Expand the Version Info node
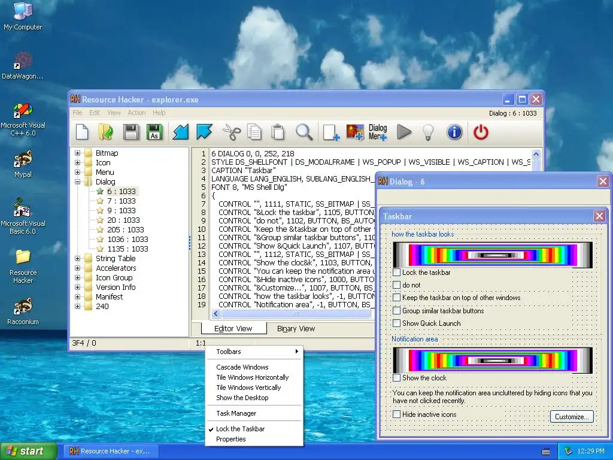613x460 pixels. (77, 287)
